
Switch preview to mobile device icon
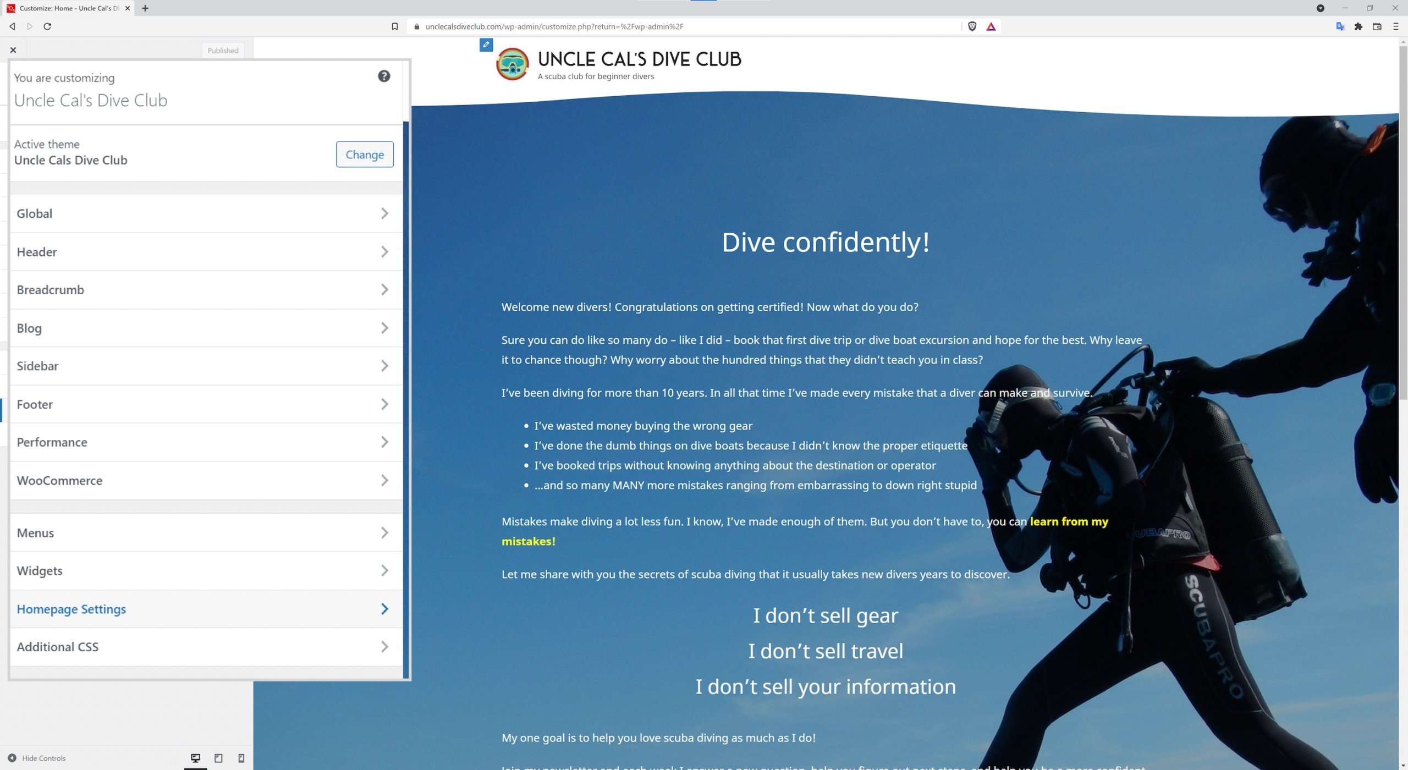241,758
